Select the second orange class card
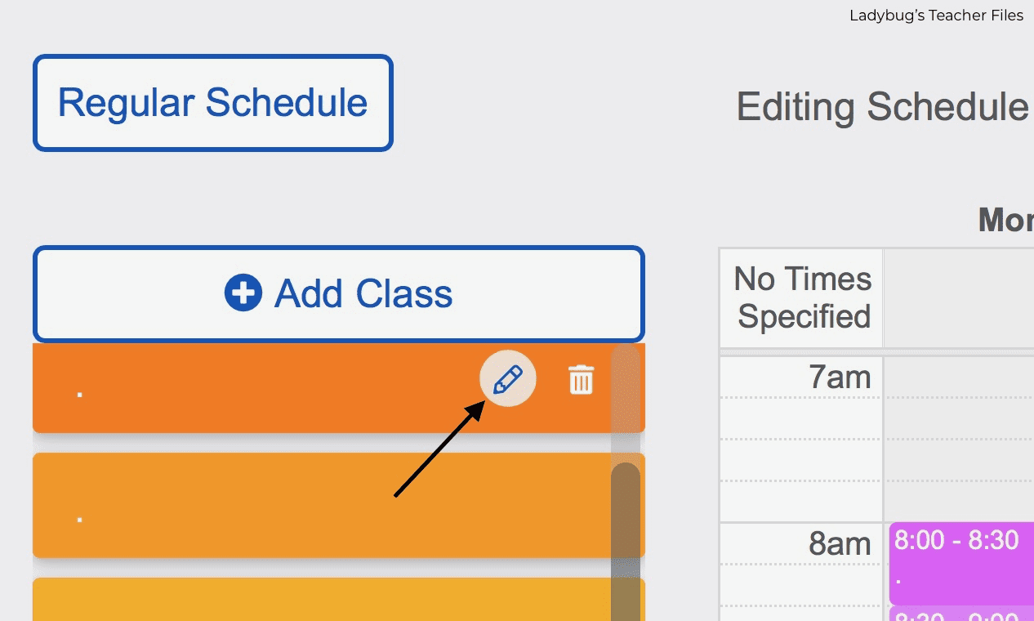1034x621 pixels. tap(323, 505)
